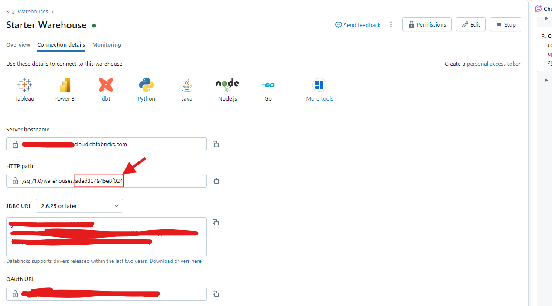
Task: Open the JDBC version dropdown
Action: 79,205
